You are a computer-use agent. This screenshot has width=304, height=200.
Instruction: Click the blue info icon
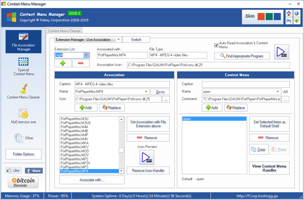(297, 13)
